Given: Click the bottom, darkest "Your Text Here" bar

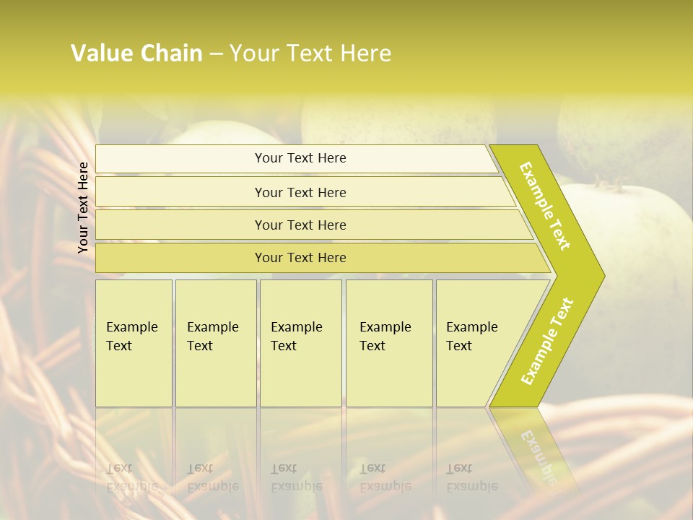Looking at the screenshot, I should click(x=300, y=258).
